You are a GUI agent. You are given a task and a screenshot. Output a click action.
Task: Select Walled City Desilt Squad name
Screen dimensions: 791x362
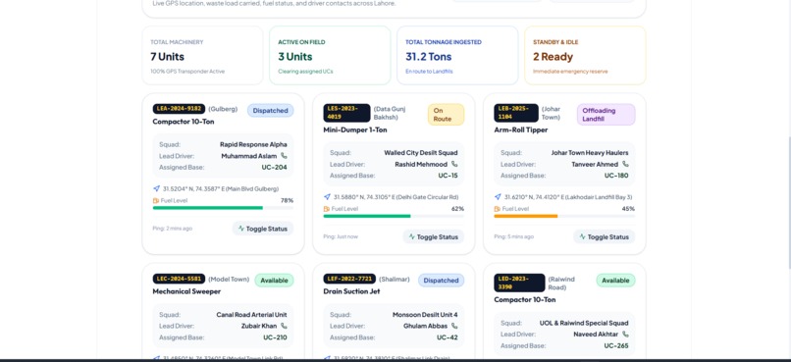pyautogui.click(x=421, y=152)
